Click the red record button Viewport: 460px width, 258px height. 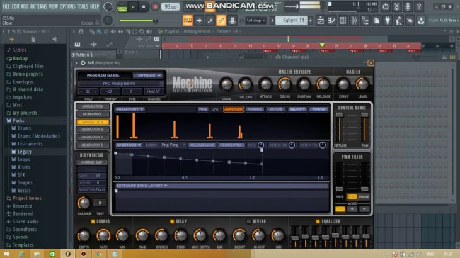[x=155, y=7]
